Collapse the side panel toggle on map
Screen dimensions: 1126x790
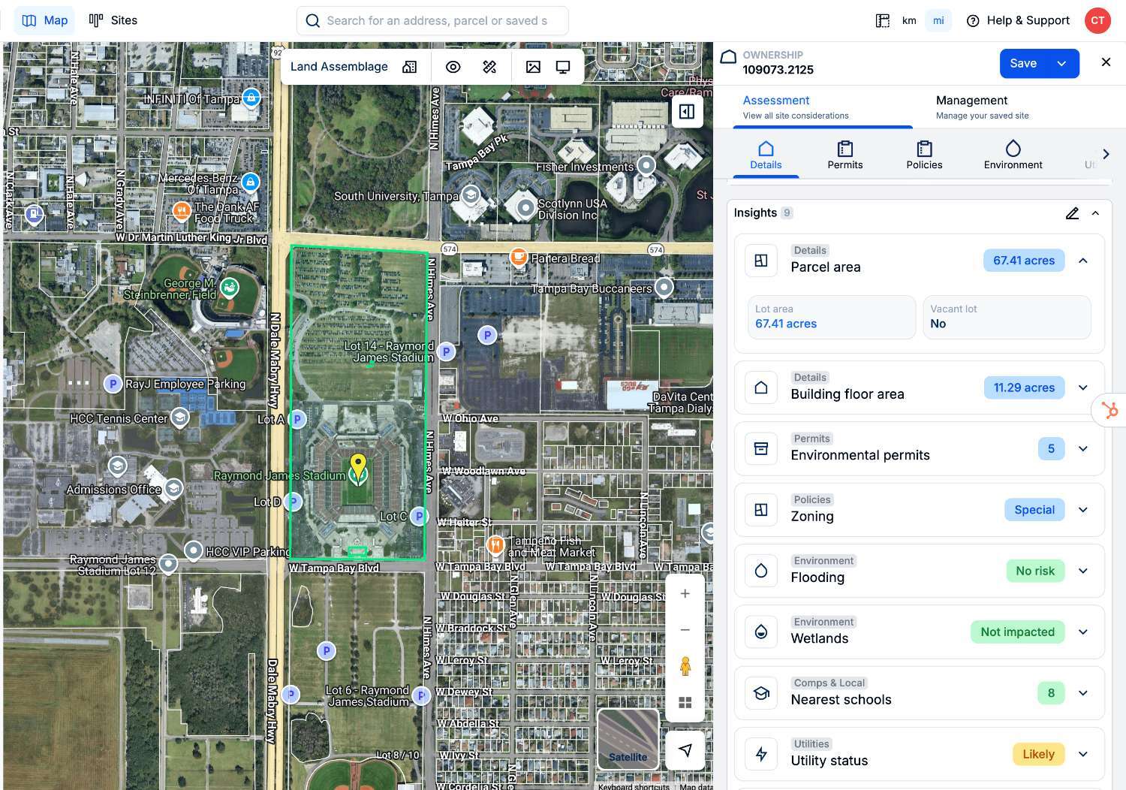[687, 112]
